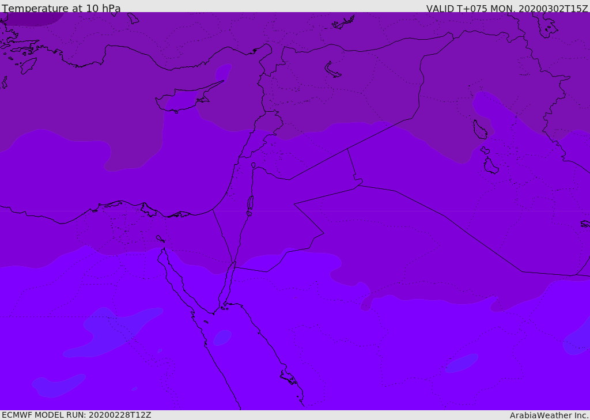Click the 'VALID T+075 MON. 20200302T15Z' label
The image size is (590, 420).
point(507,9)
